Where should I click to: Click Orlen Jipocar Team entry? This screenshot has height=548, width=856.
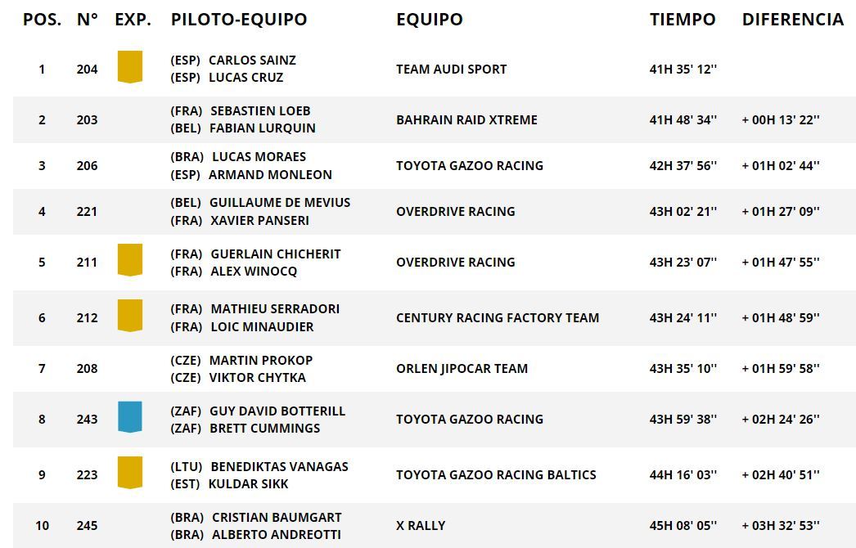click(462, 369)
